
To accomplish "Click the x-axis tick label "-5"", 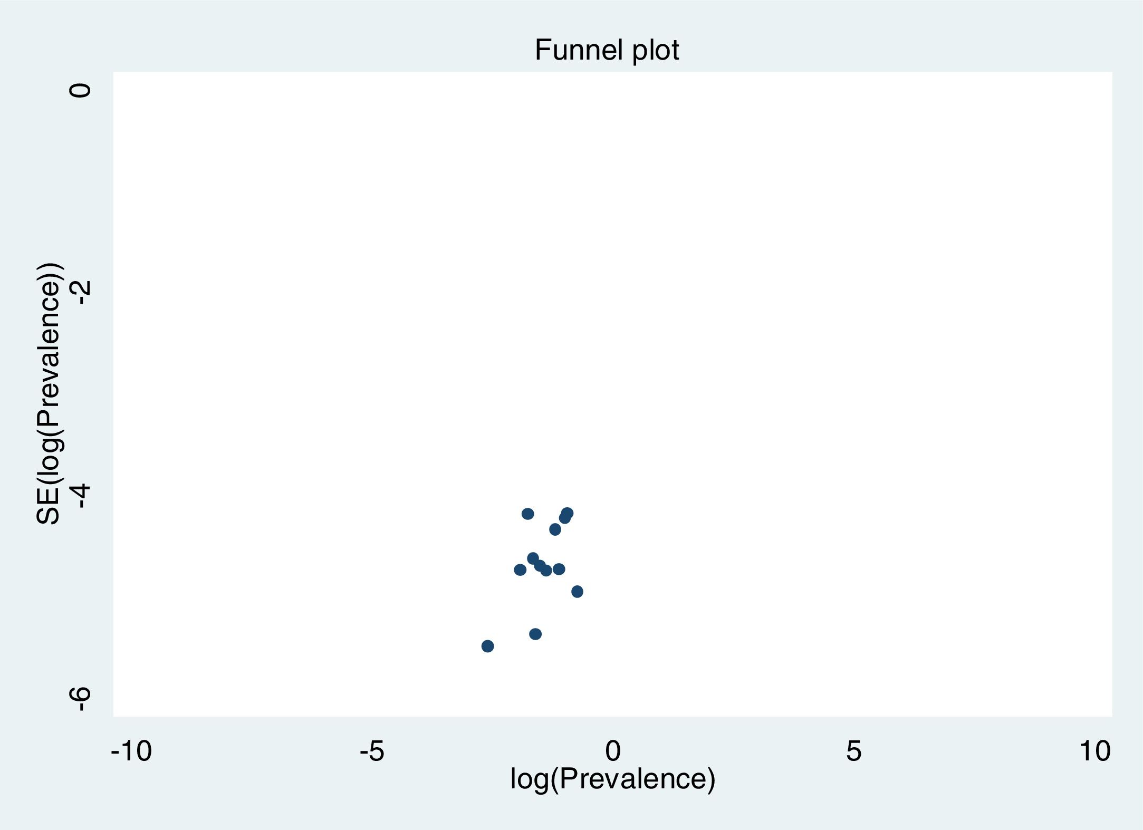I will [372, 751].
